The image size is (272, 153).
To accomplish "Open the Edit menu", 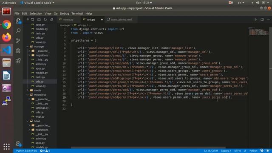I will click(x=24, y=14).
